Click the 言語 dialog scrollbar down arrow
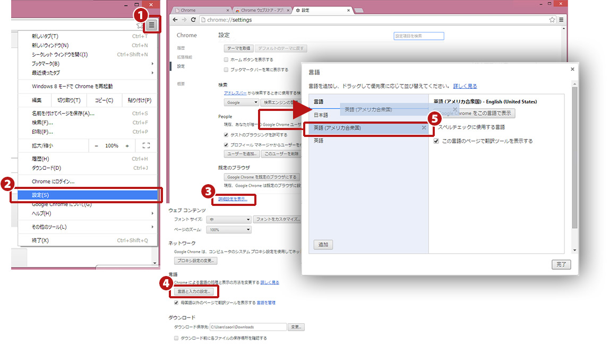This screenshot has height=345, width=610. pos(574,250)
